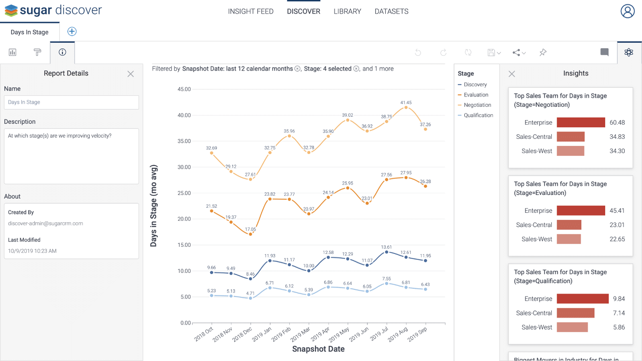Pin the report with pin icon
This screenshot has height=361, width=642.
(543, 53)
